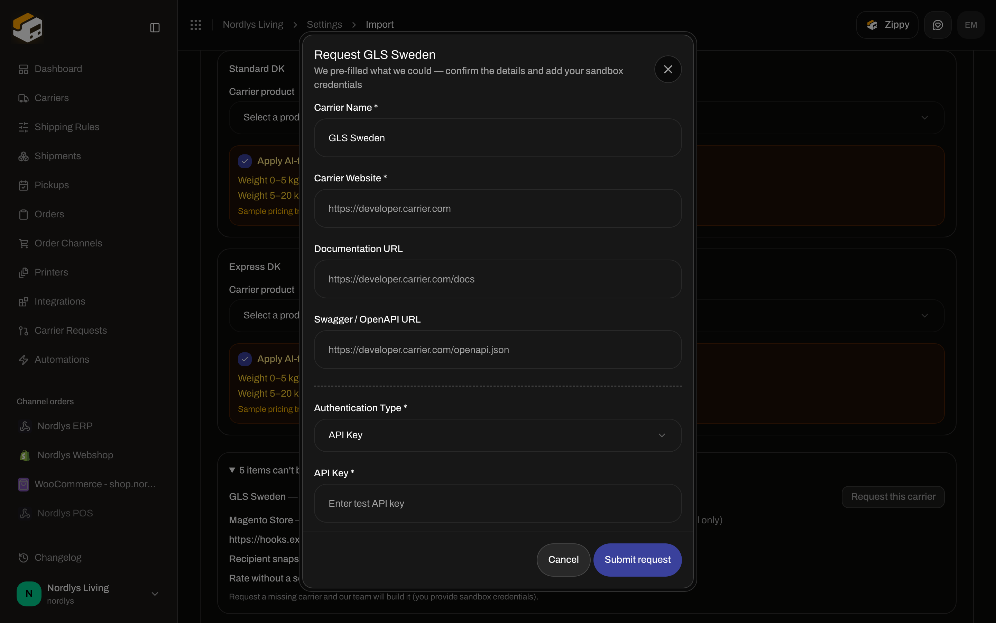This screenshot has width=996, height=623.
Task: Open the Shipments boxes icon
Action: point(24,156)
